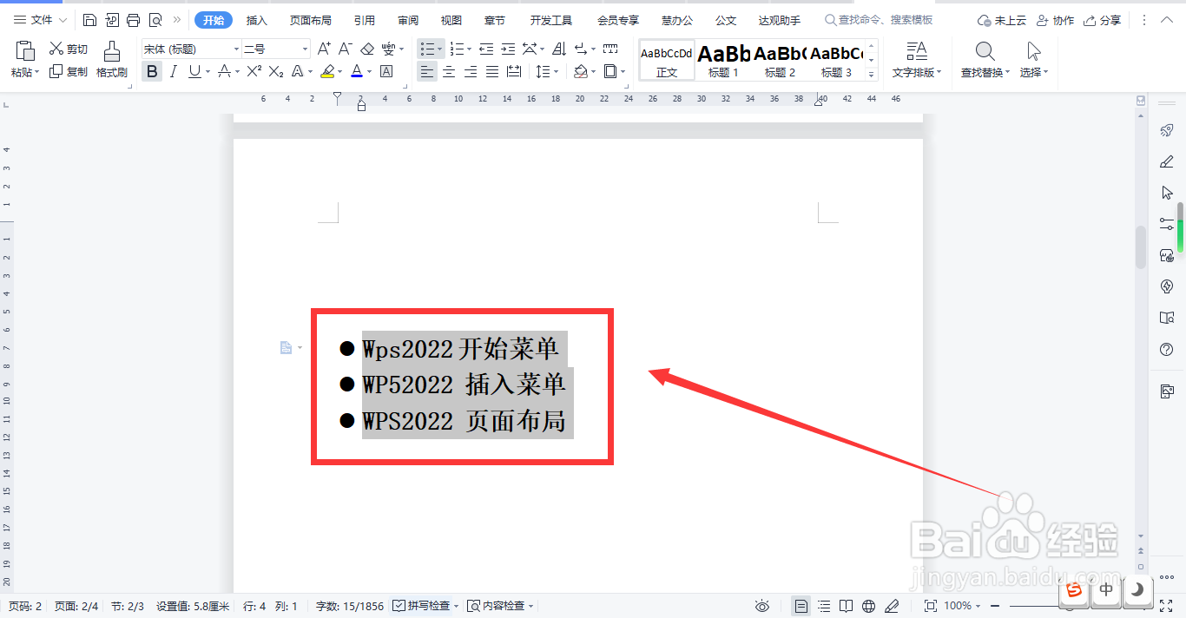Right-align the selected paragraph
The width and height of the screenshot is (1186, 618).
471,72
